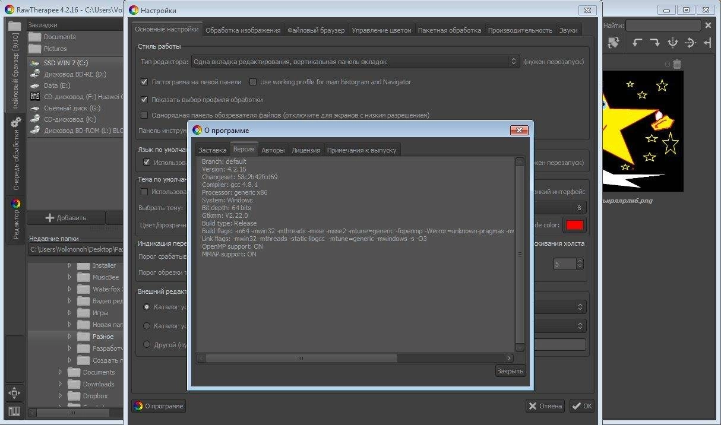Click the panel columns icon at bottom left
This screenshot has height=425, width=721.
(x=15, y=411)
